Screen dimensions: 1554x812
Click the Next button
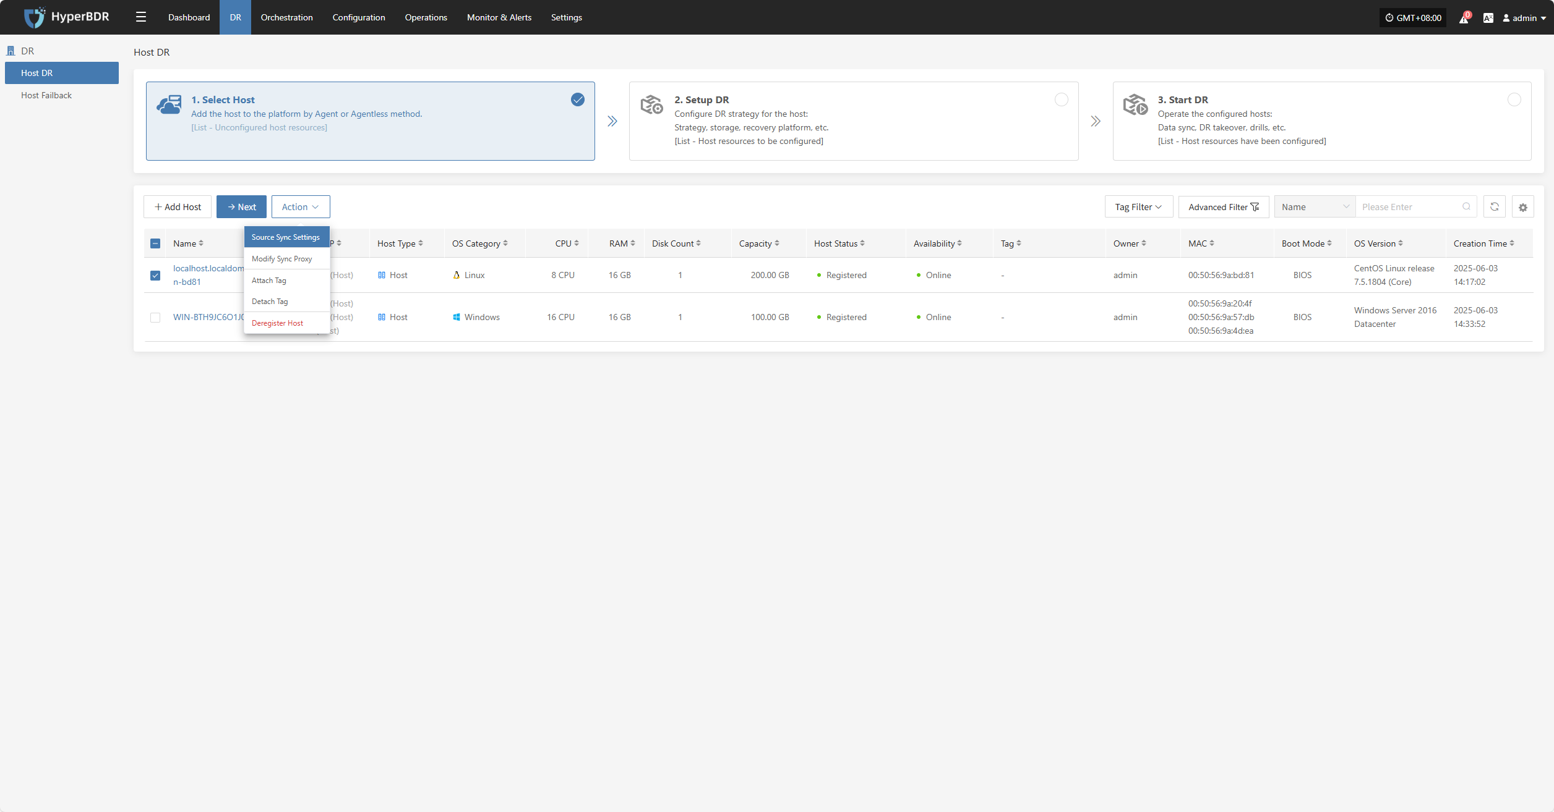click(241, 206)
